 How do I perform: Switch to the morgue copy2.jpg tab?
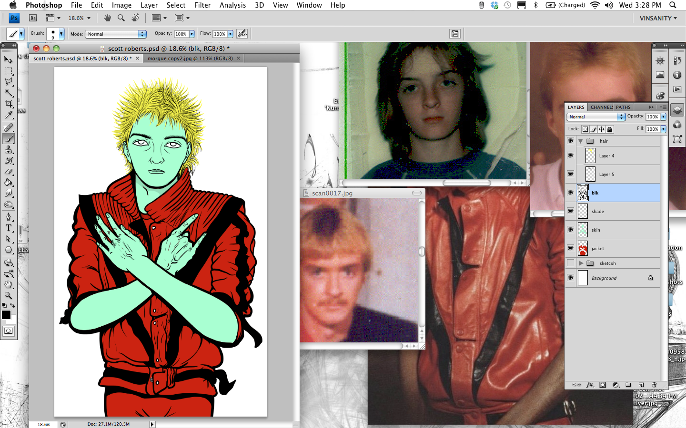(x=190, y=58)
